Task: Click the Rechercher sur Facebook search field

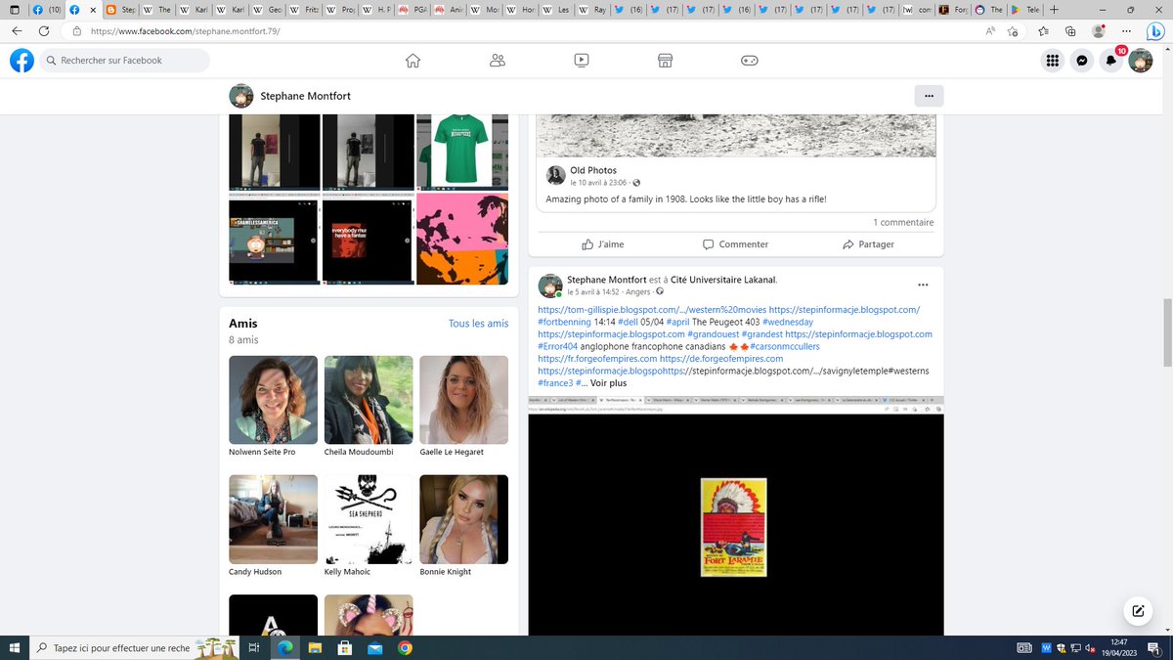Action: pyautogui.click(x=125, y=61)
